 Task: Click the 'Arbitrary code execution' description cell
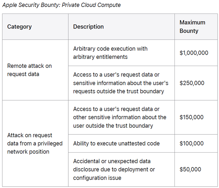pyautogui.click(x=110, y=53)
